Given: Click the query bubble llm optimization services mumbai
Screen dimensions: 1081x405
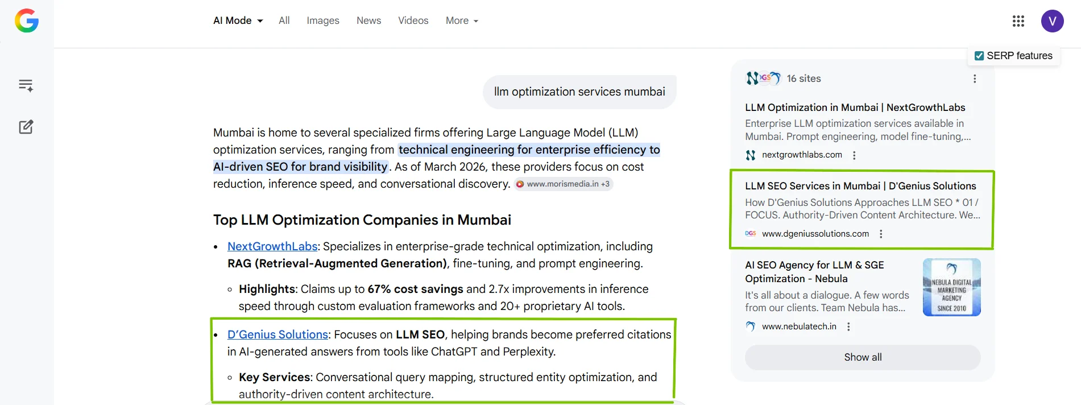Looking at the screenshot, I should pos(579,92).
